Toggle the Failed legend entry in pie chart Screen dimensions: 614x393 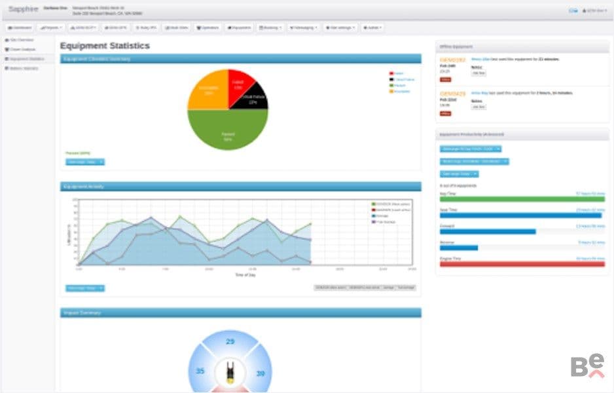click(x=396, y=73)
